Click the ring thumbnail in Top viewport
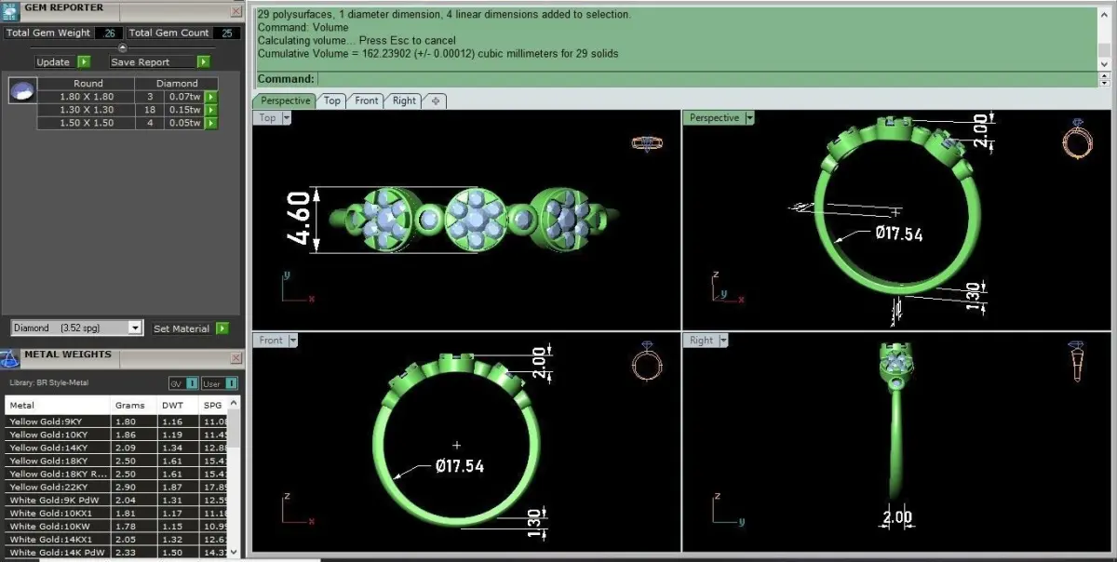 click(x=646, y=142)
